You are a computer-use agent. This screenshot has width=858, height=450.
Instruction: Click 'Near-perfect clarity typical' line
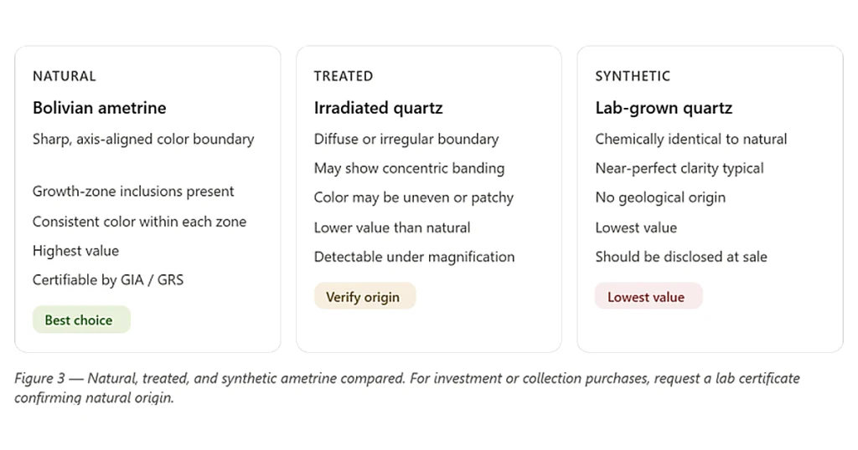click(x=680, y=168)
